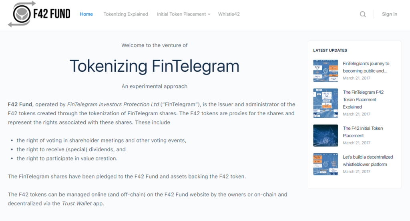
Task: Open thumbnail for F42 Initial Token Placement
Action: pos(326,135)
